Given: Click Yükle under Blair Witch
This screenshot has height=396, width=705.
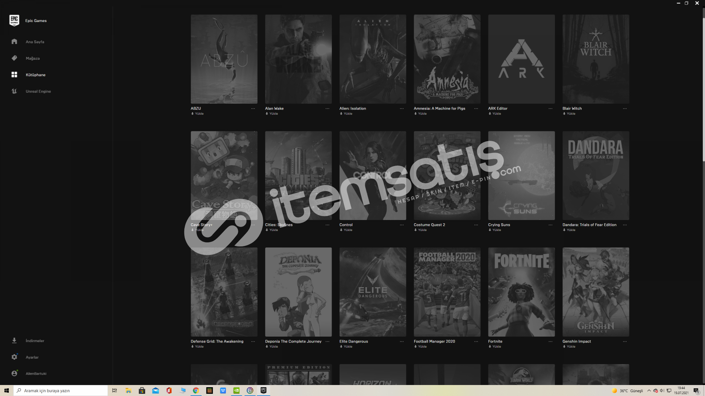Looking at the screenshot, I should [x=569, y=114].
